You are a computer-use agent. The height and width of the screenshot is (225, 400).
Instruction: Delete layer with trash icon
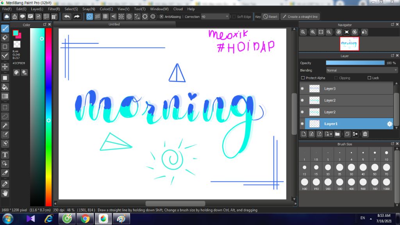(365, 134)
